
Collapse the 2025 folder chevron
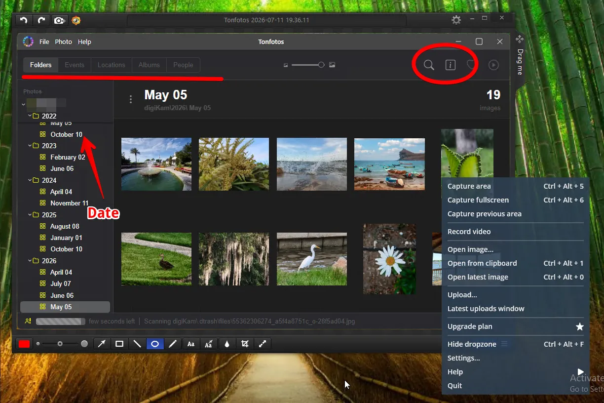(30, 215)
